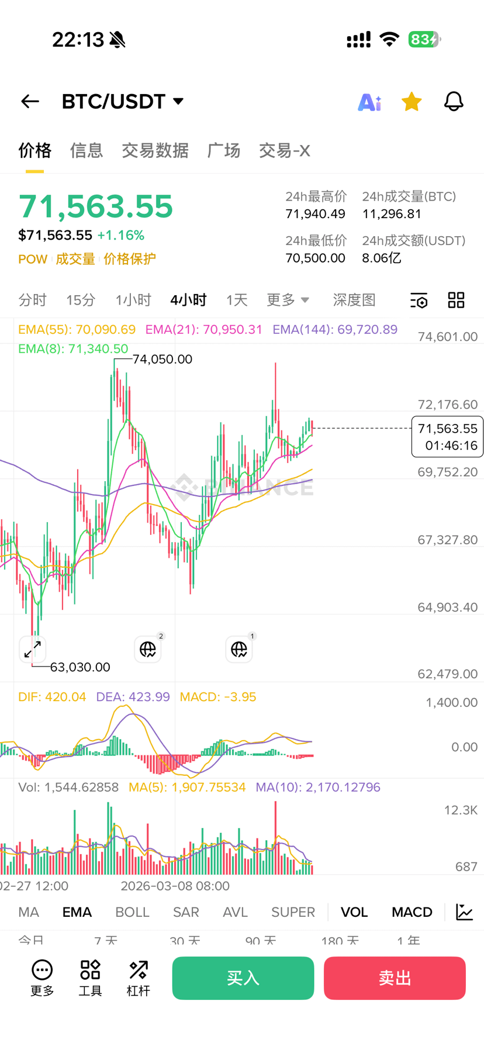This screenshot has width=484, height=1053.
Task: Tap the 74,050.00 high marker label
Action: click(x=163, y=359)
